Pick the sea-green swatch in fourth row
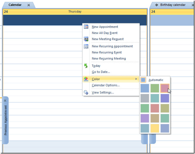Image resolution: width=195 pixels, height=154 pixels. pyautogui.click(x=165, y=118)
